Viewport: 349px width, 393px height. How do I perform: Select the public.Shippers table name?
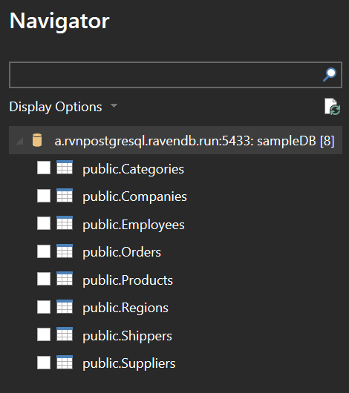click(127, 336)
